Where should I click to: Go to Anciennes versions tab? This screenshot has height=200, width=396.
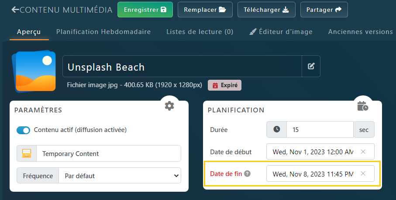(x=360, y=32)
